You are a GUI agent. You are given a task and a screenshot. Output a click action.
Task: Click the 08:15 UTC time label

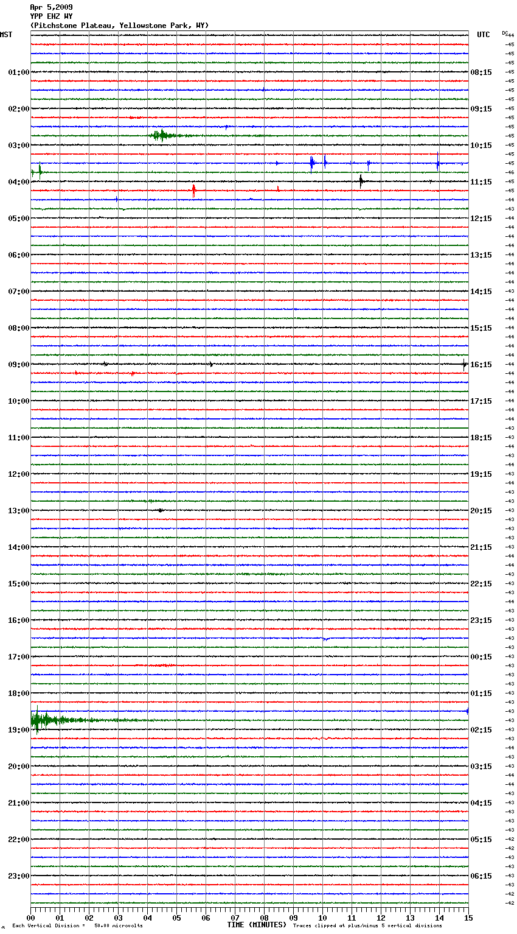coord(481,72)
